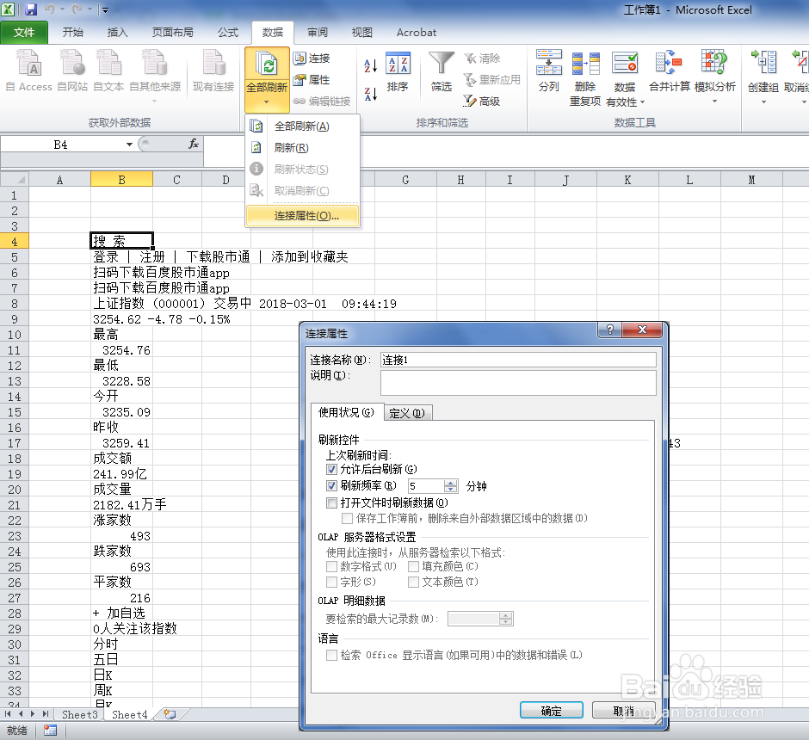Toggle 字形 checkbox
Image resolution: width=809 pixels, height=740 pixels.
coord(331,583)
